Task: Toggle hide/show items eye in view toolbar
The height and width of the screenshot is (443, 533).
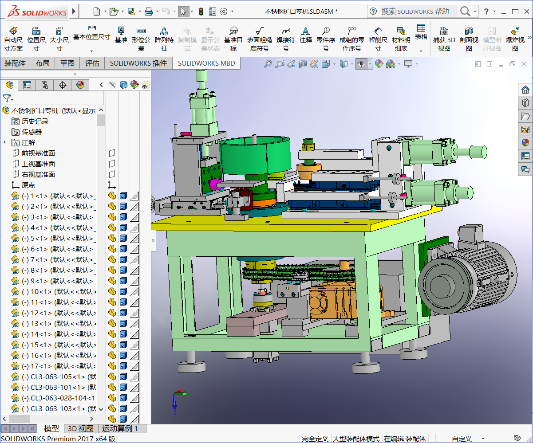Action: click(361, 64)
